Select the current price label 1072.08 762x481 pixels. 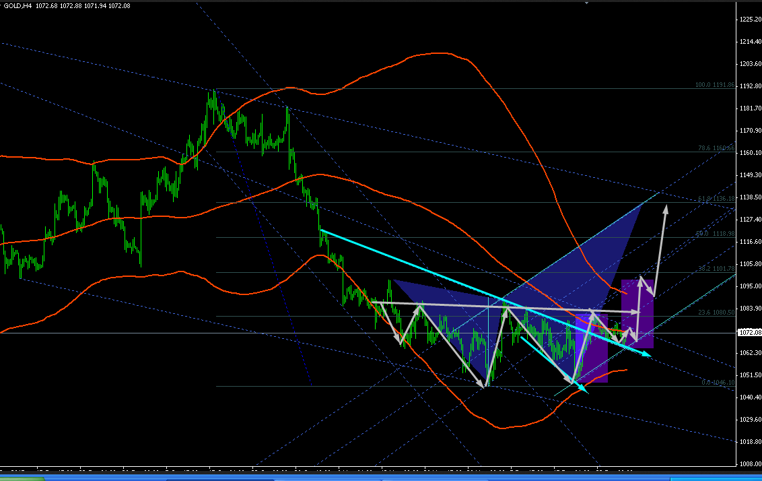coord(750,333)
